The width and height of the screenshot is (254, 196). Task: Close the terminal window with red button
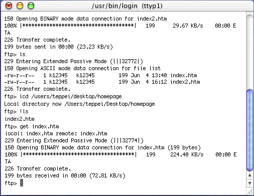[9, 6]
